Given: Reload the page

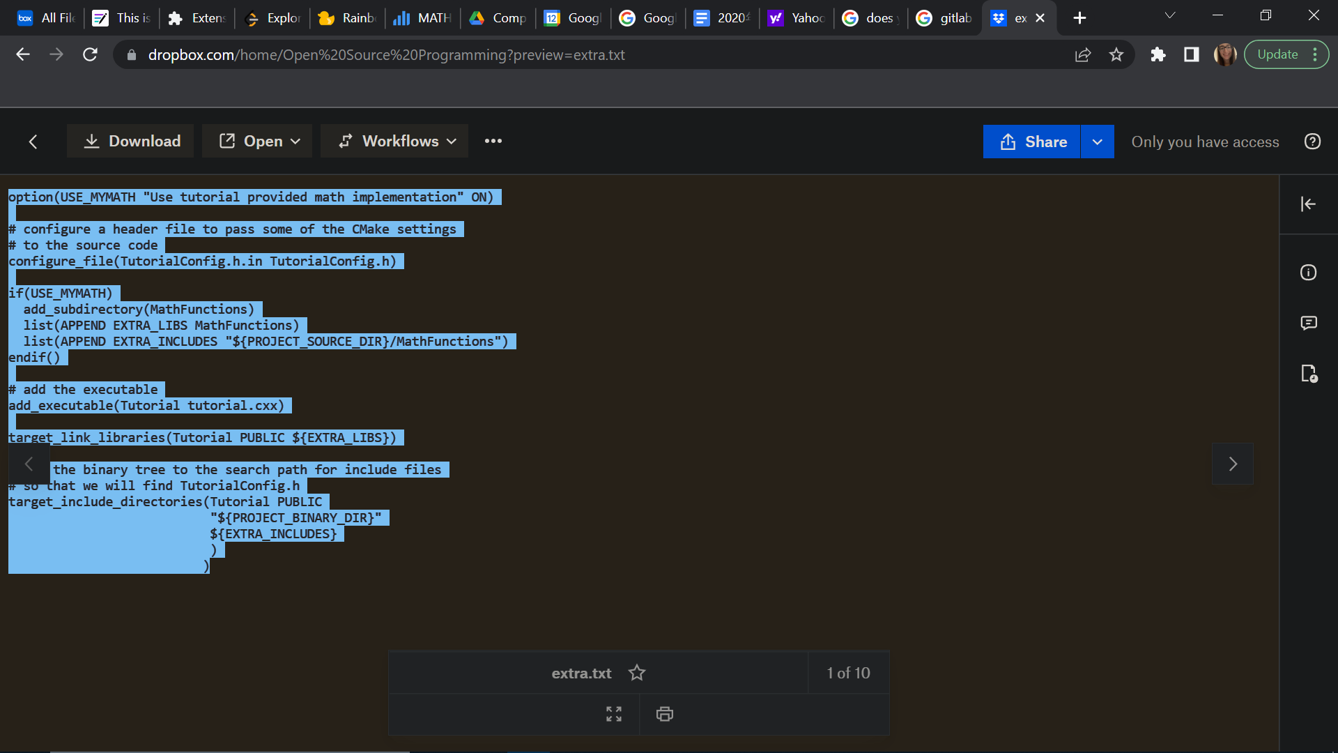Looking at the screenshot, I should (90, 54).
